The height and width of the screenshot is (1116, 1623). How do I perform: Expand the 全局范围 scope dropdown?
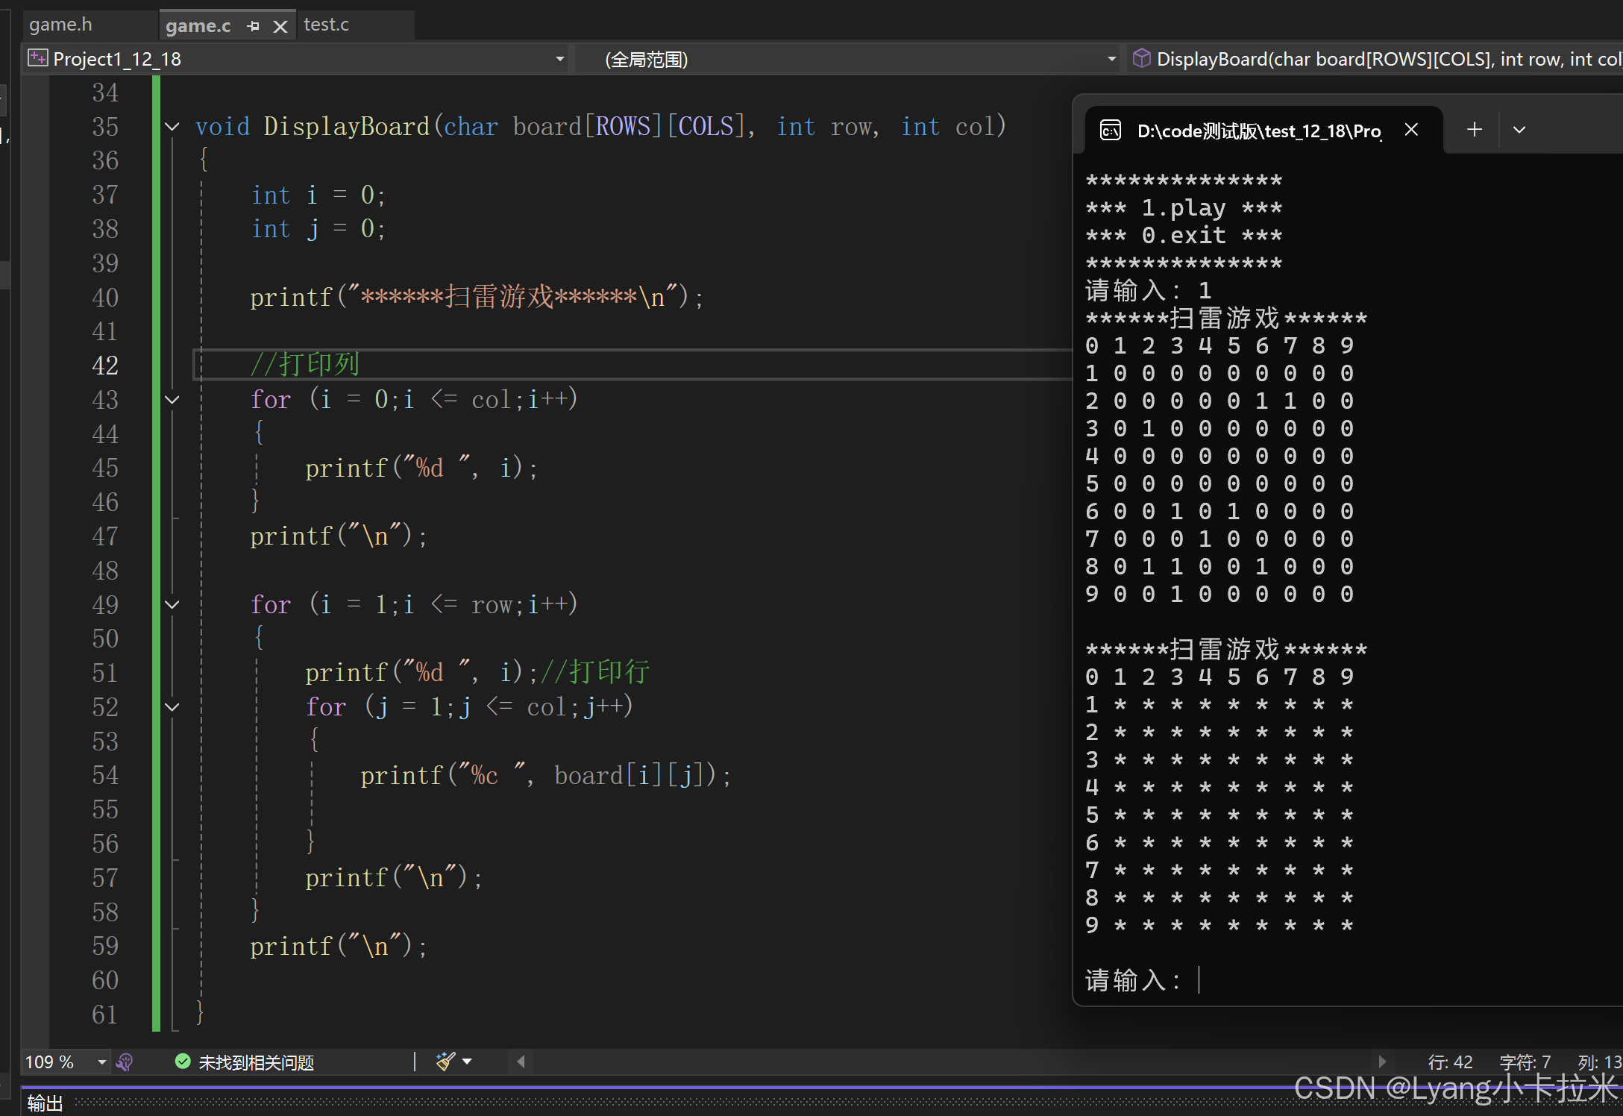[x=1111, y=59]
